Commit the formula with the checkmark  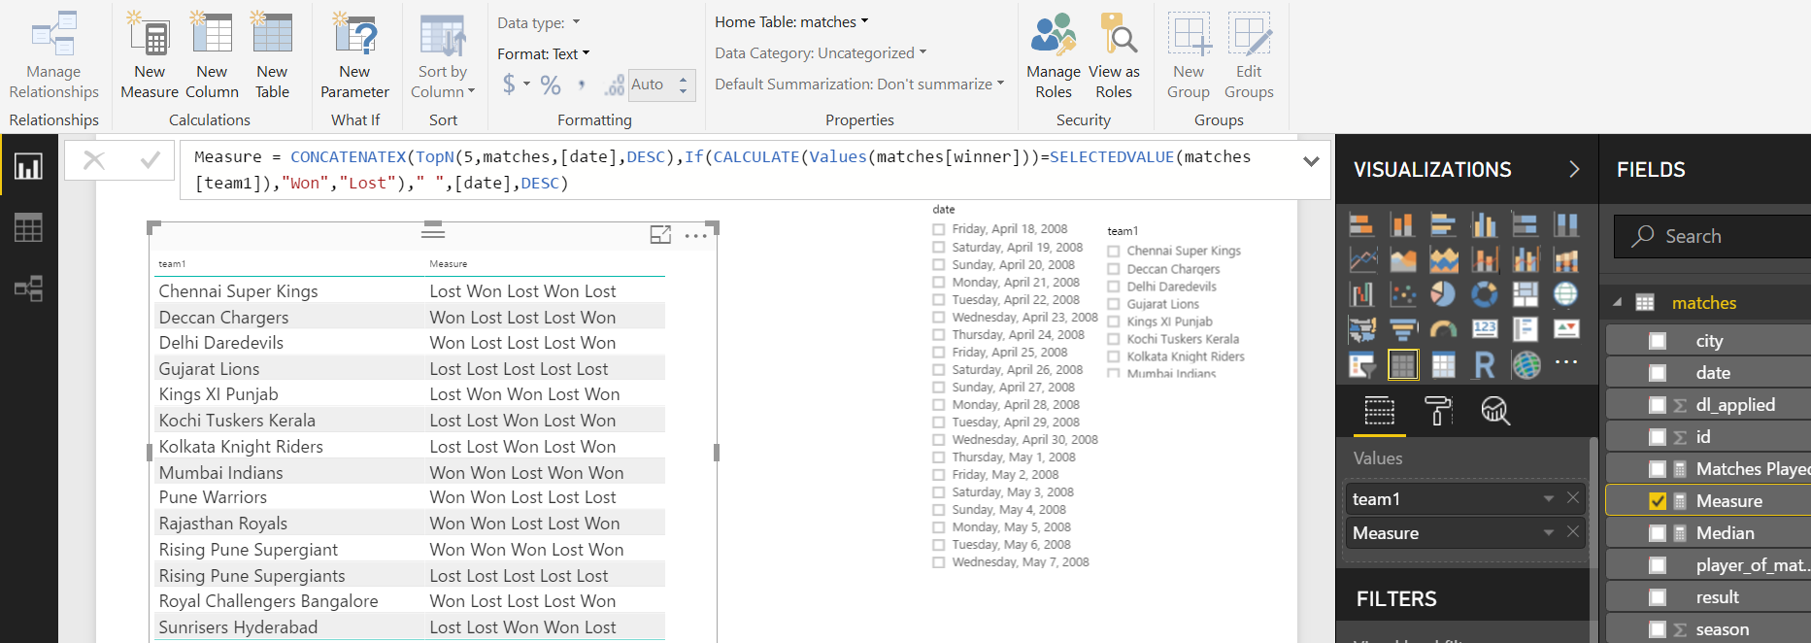[150, 160]
